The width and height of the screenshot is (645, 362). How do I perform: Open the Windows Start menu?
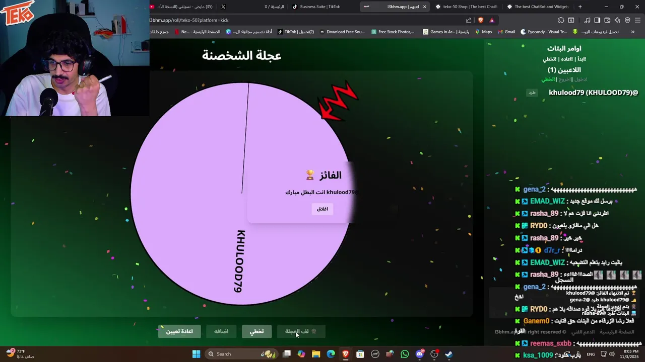196,354
